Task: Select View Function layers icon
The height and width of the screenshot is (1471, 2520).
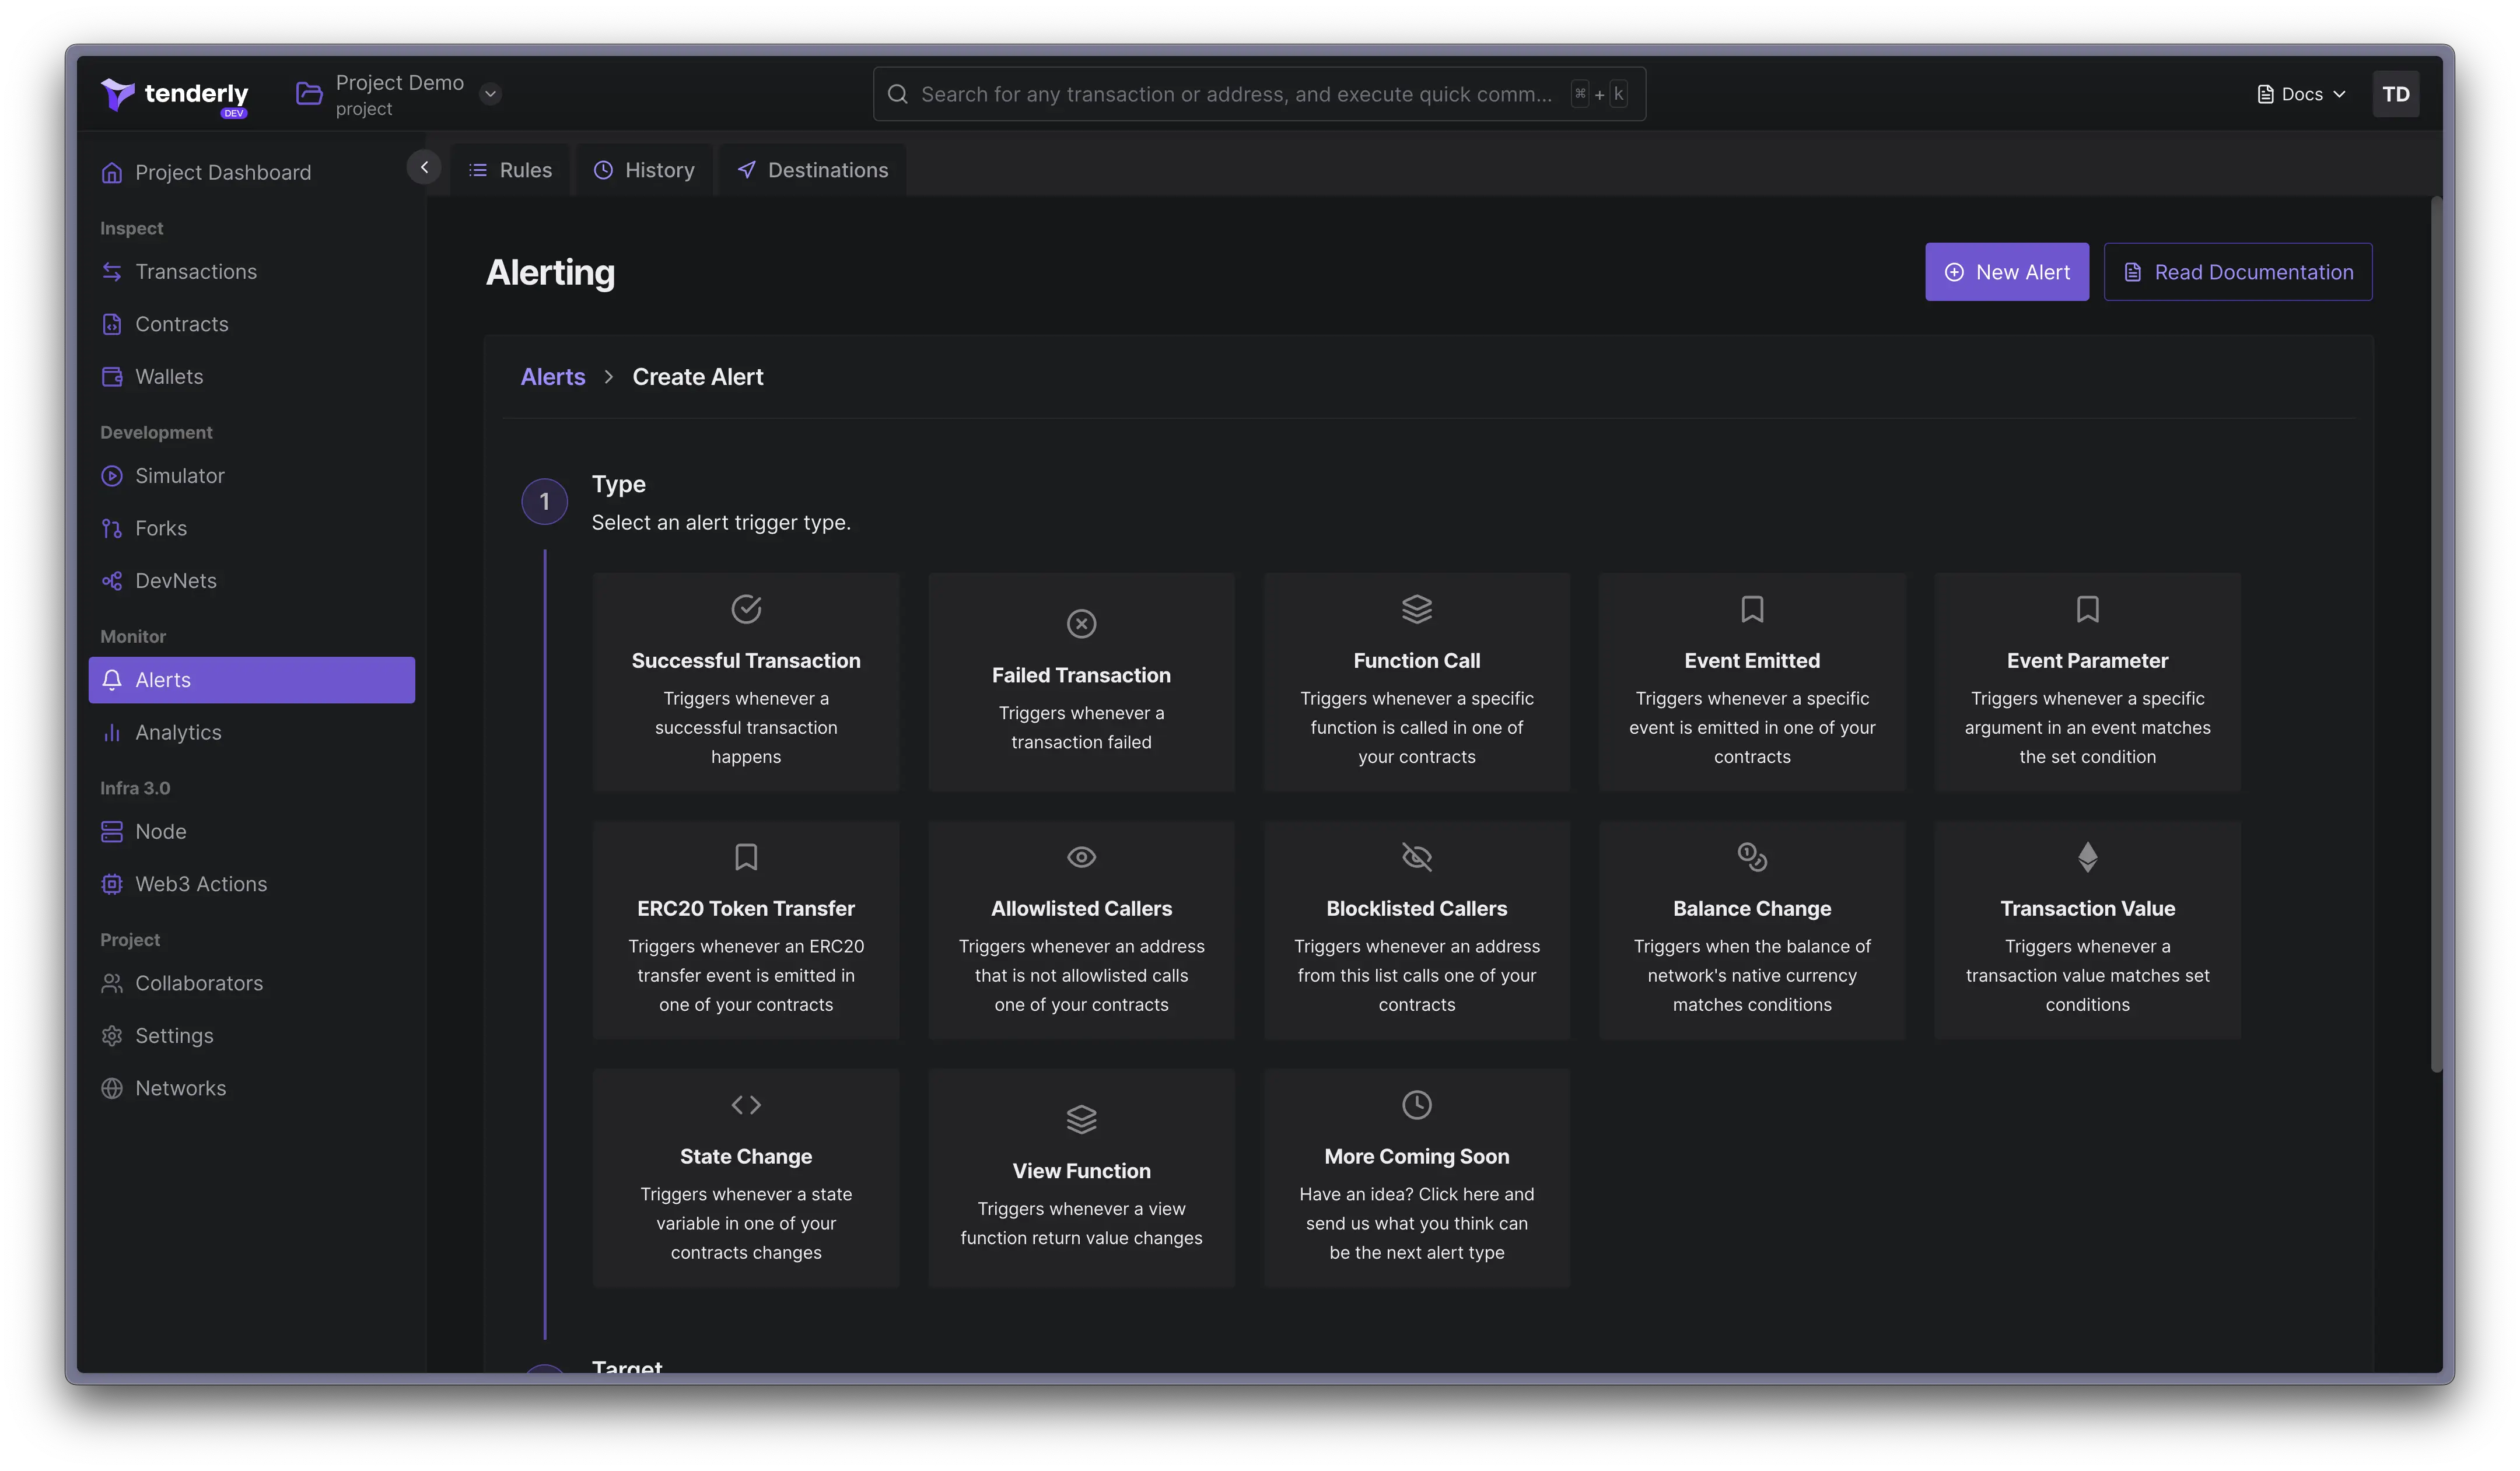Action: 1081,1119
